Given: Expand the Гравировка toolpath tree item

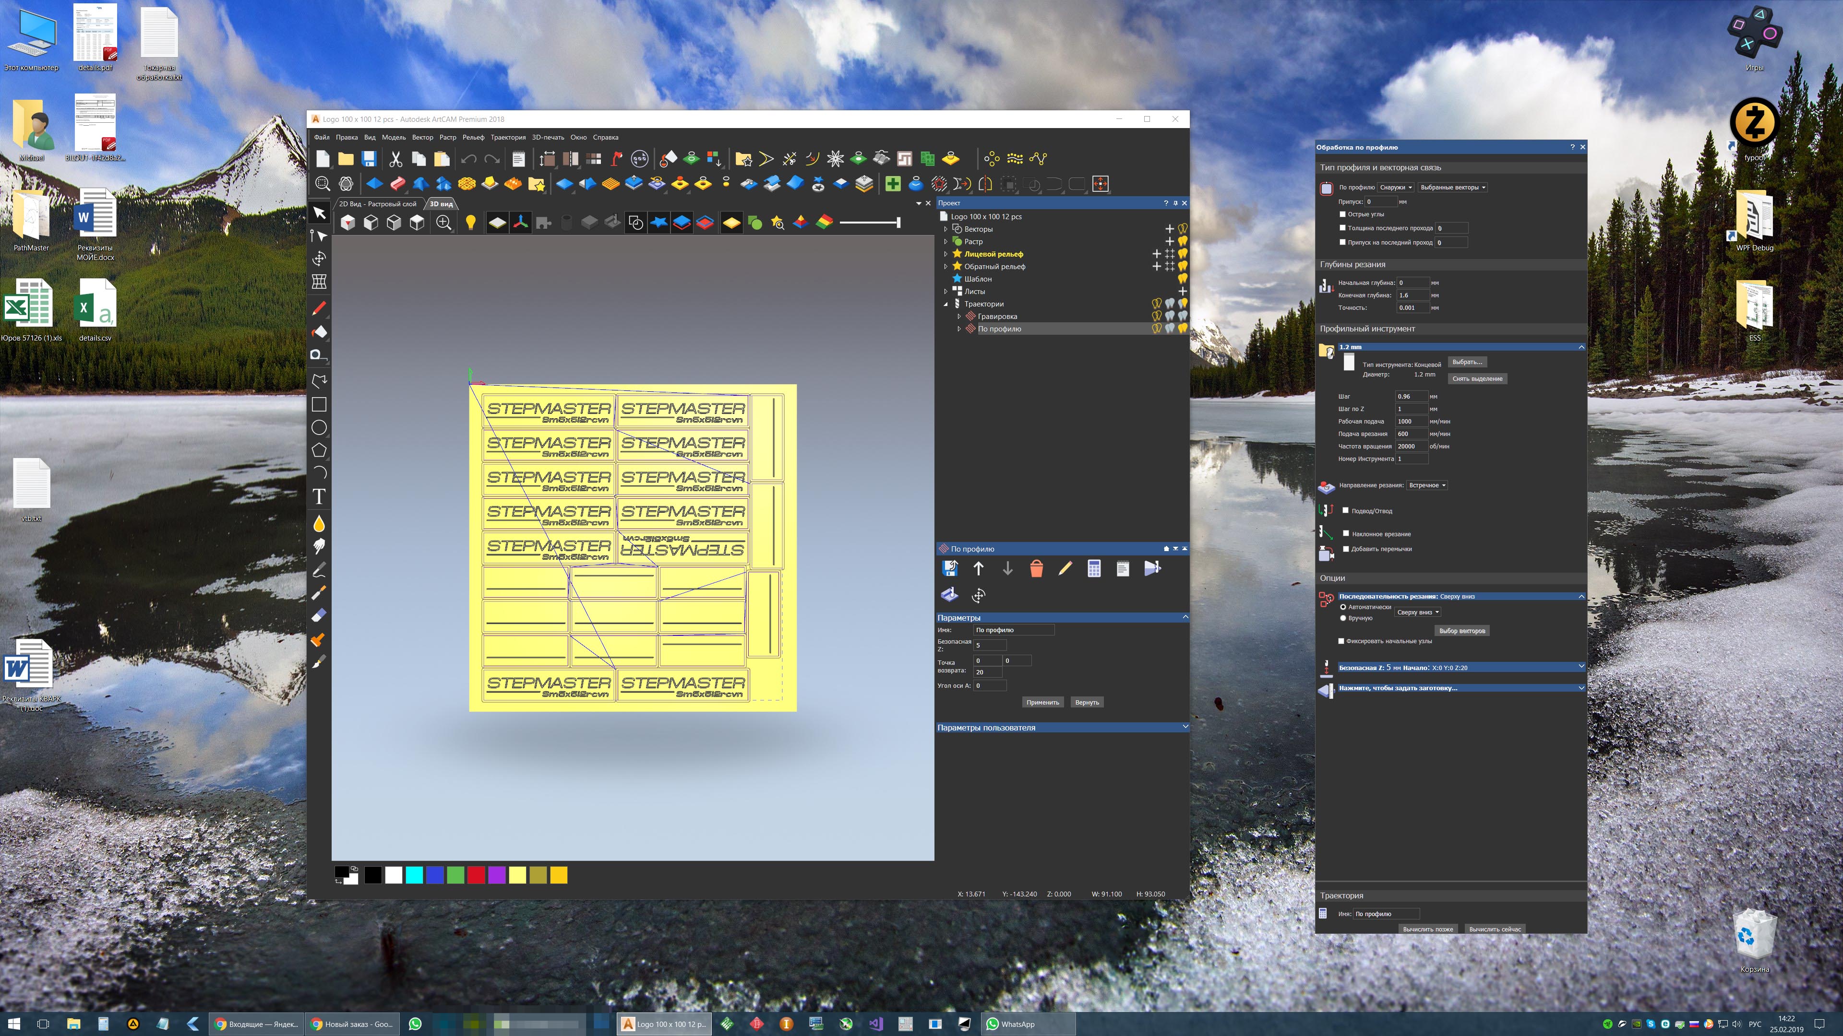Looking at the screenshot, I should click(x=959, y=317).
